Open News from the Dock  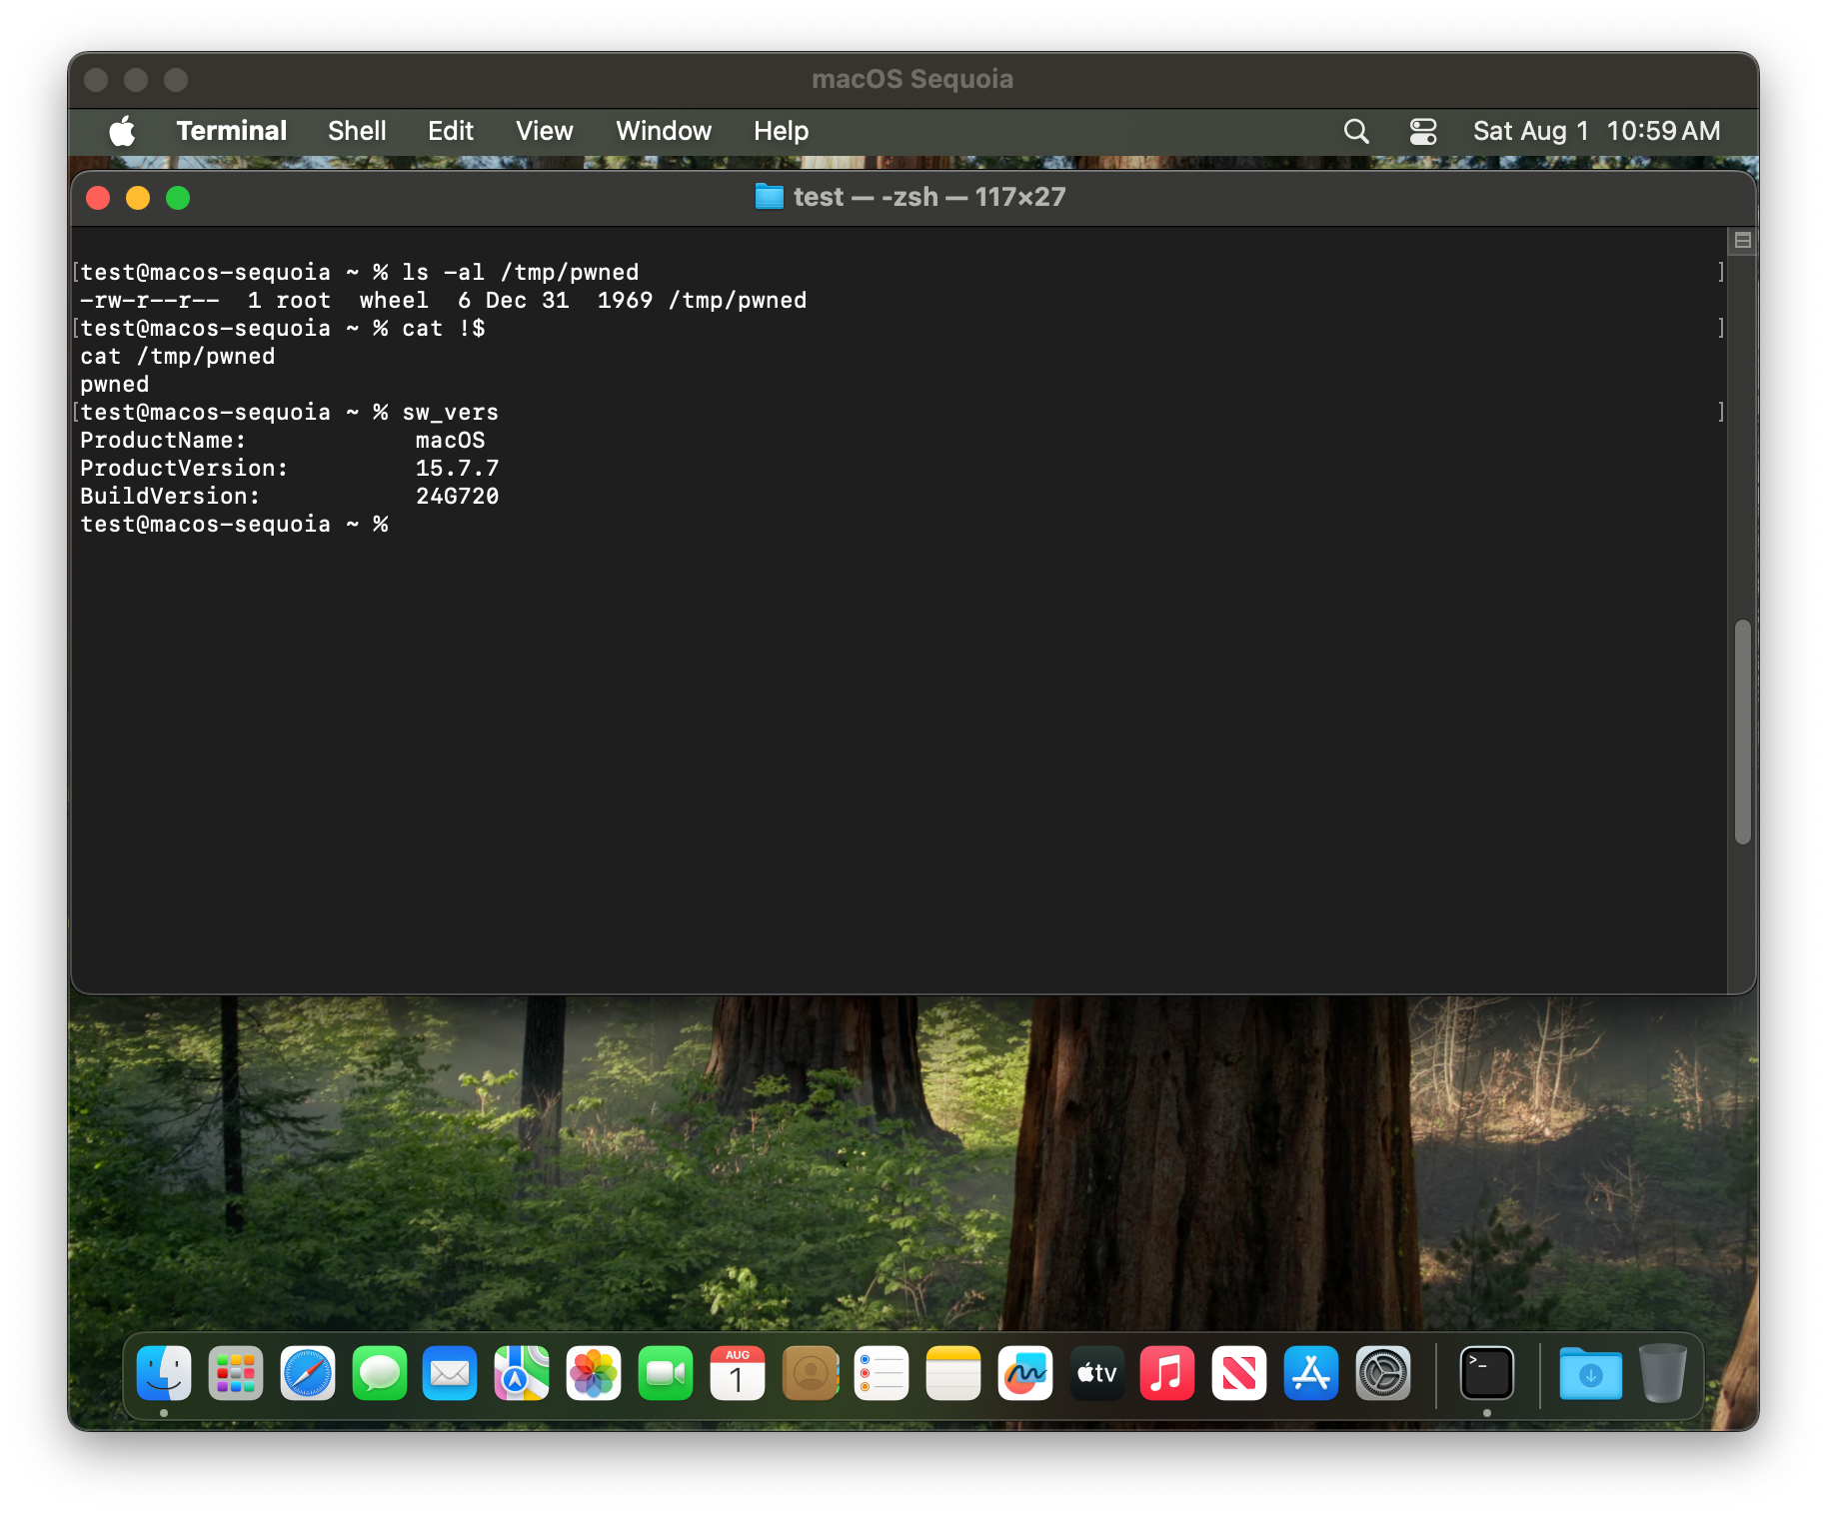point(1239,1373)
